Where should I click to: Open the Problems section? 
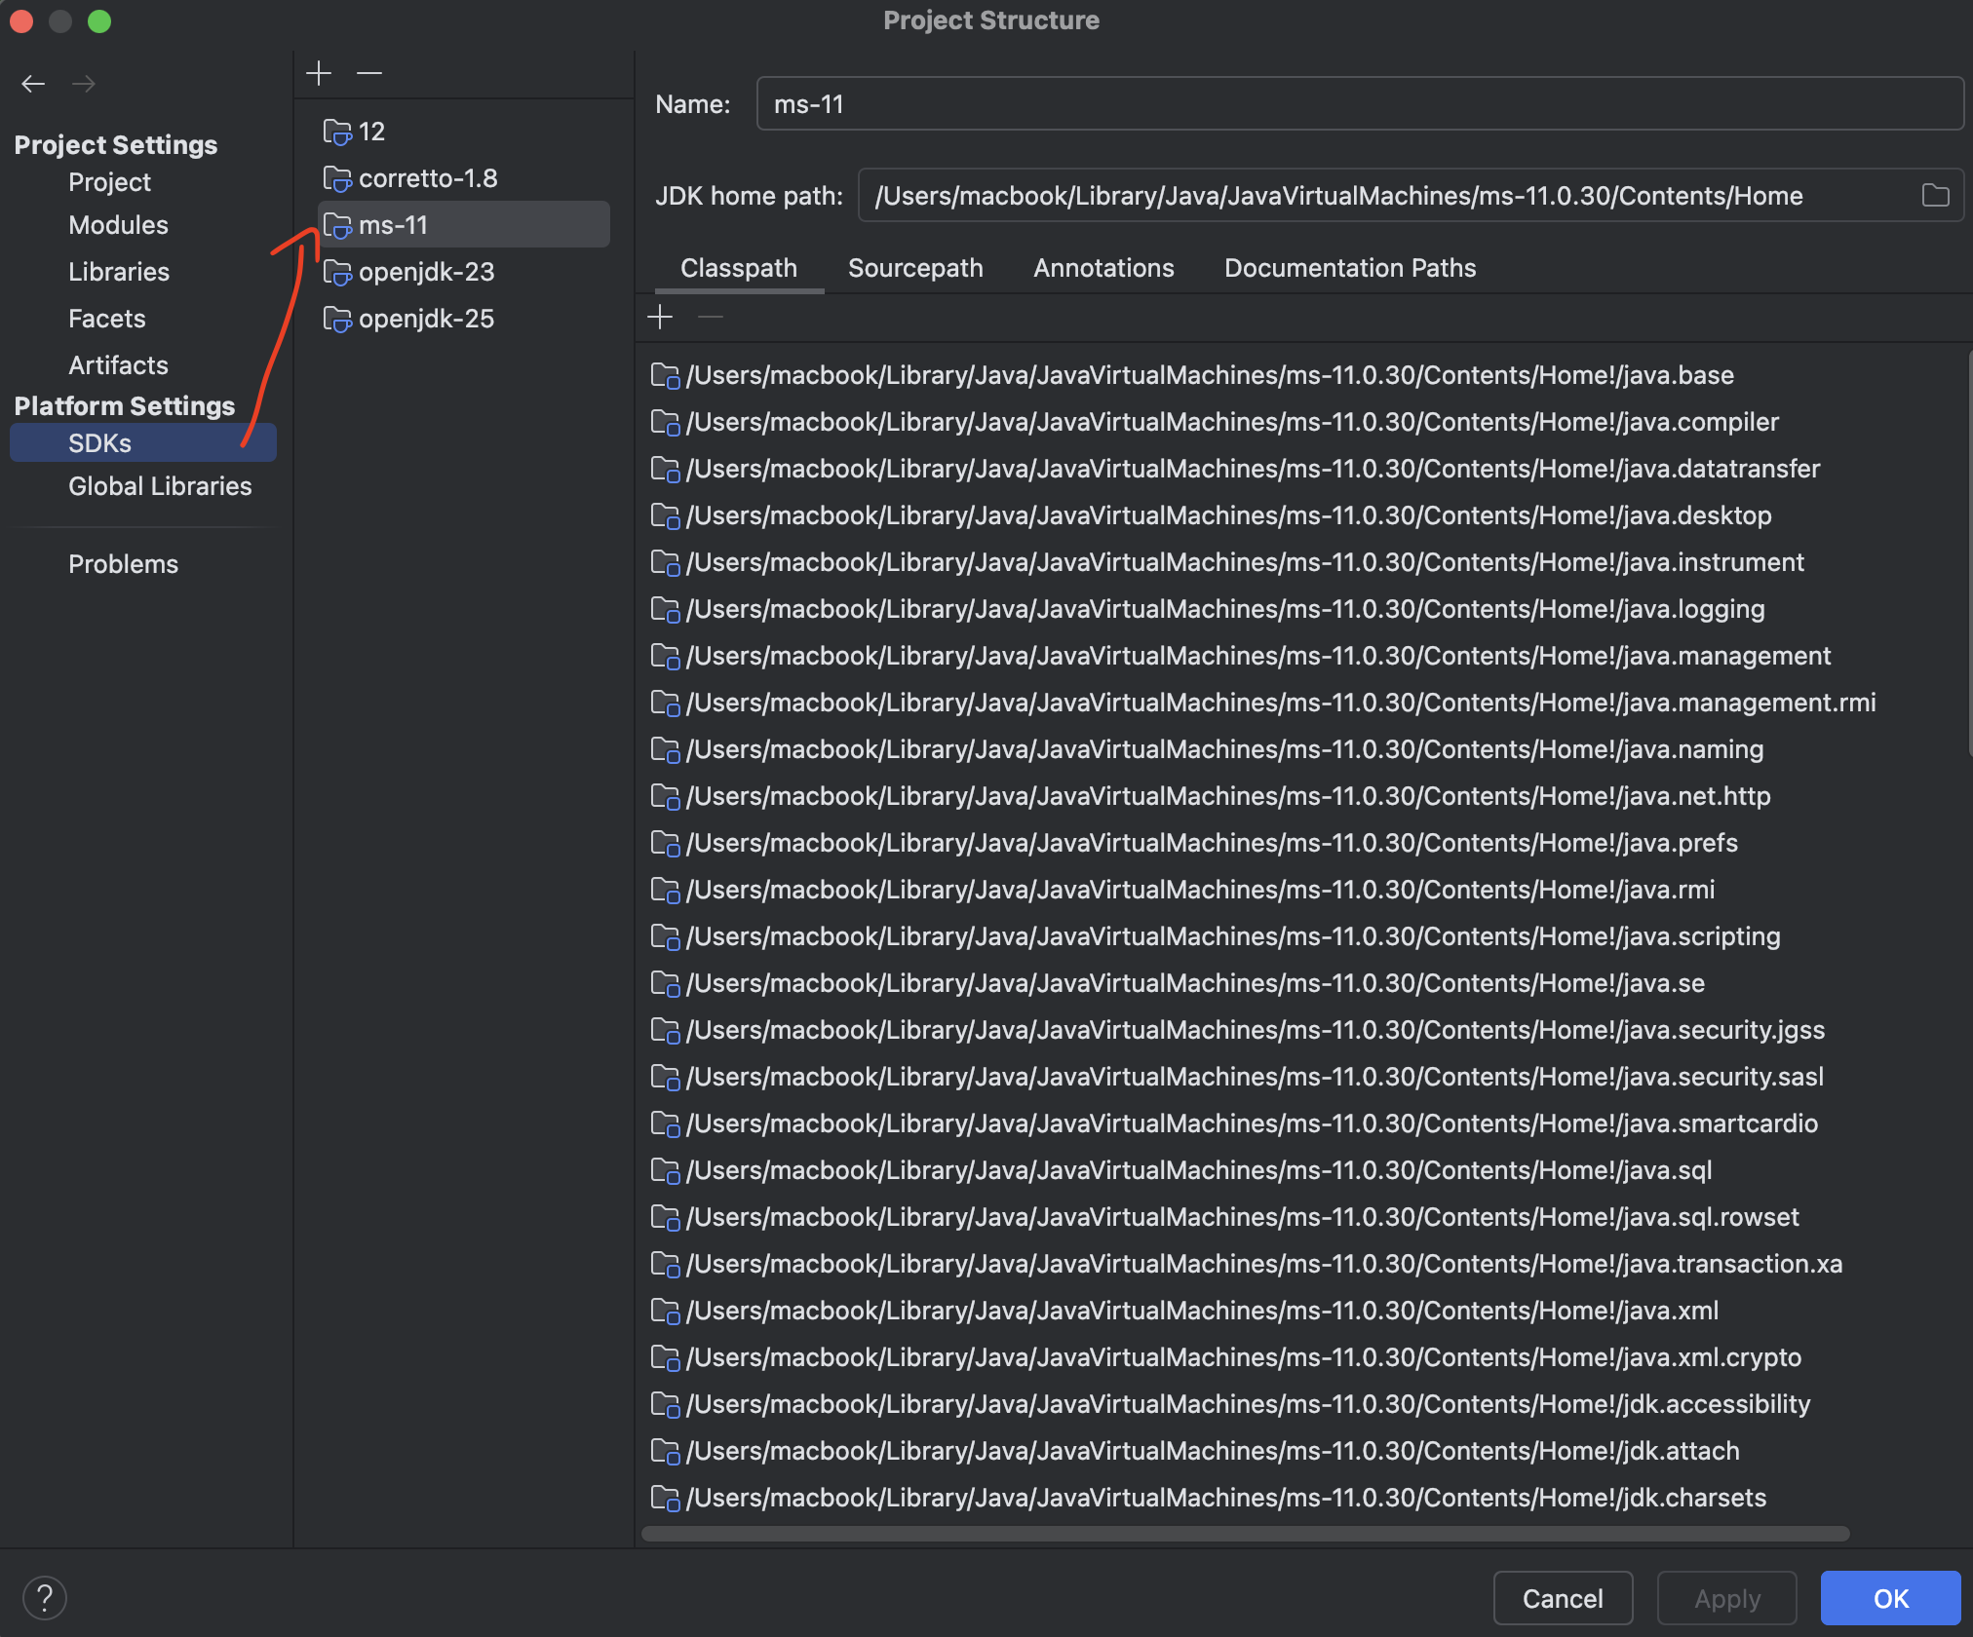(x=123, y=564)
